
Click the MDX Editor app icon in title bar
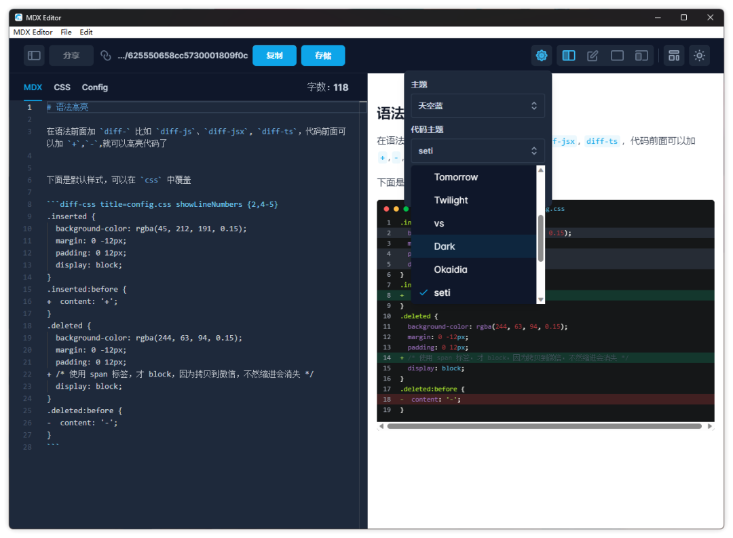pos(18,17)
